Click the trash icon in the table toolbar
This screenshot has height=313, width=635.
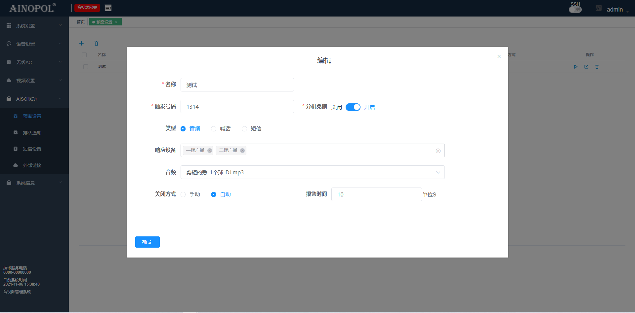point(96,43)
